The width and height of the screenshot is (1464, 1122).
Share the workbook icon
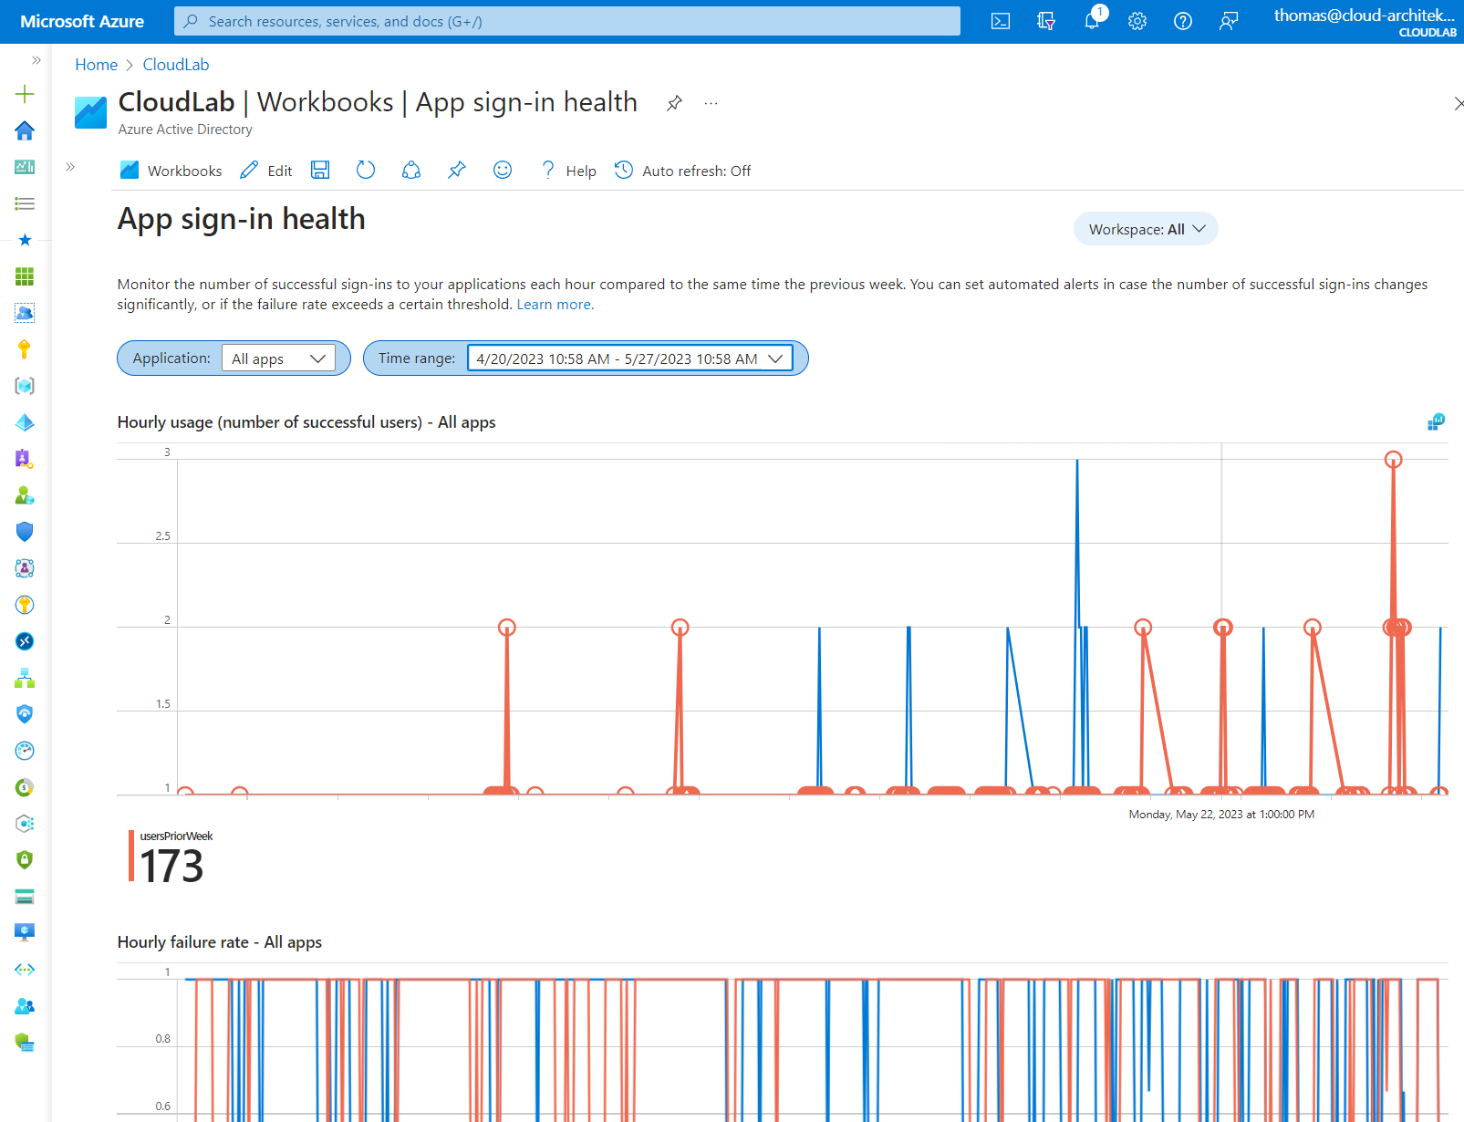tap(411, 170)
